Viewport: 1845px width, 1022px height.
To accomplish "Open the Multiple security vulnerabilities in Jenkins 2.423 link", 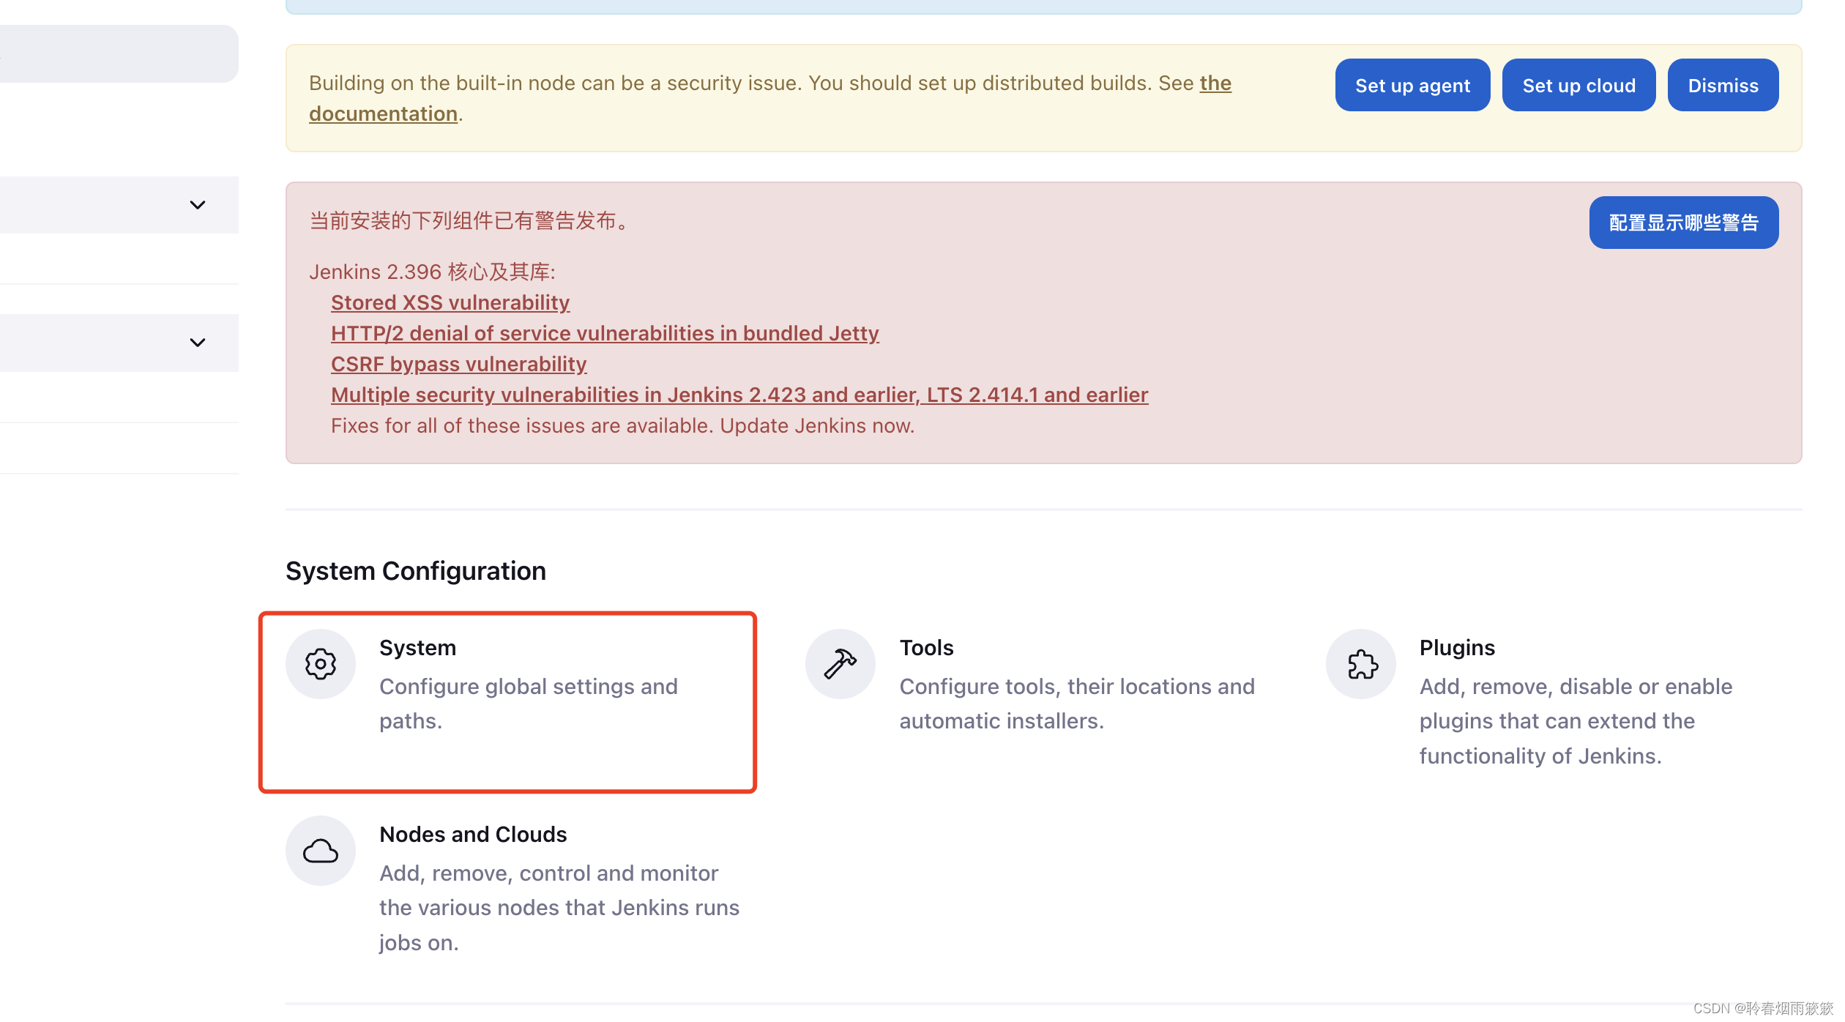I will 739,395.
